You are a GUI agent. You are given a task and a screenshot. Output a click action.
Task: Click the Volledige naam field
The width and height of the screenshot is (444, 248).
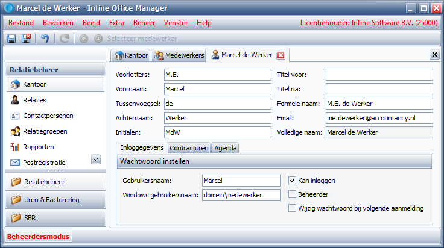[x=379, y=132]
